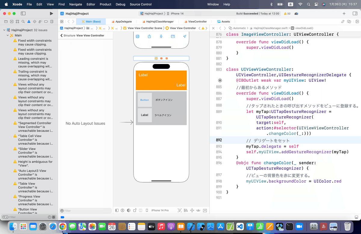The height and width of the screenshot is (234, 361).
Task: Open the Debug navigator spray icon
Action: coord(40,22)
